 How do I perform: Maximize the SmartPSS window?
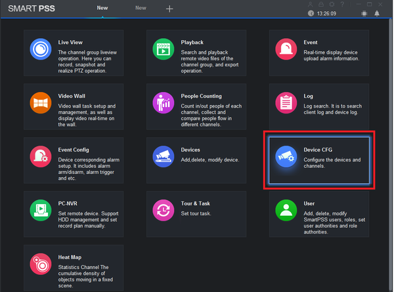point(369,5)
